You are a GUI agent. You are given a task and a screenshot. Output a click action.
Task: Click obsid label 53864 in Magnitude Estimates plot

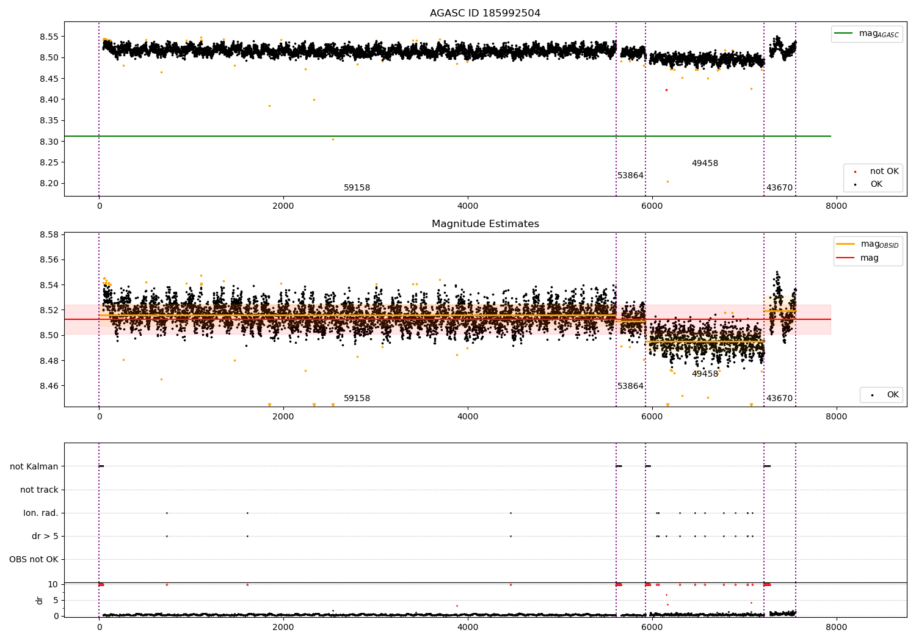(x=630, y=386)
